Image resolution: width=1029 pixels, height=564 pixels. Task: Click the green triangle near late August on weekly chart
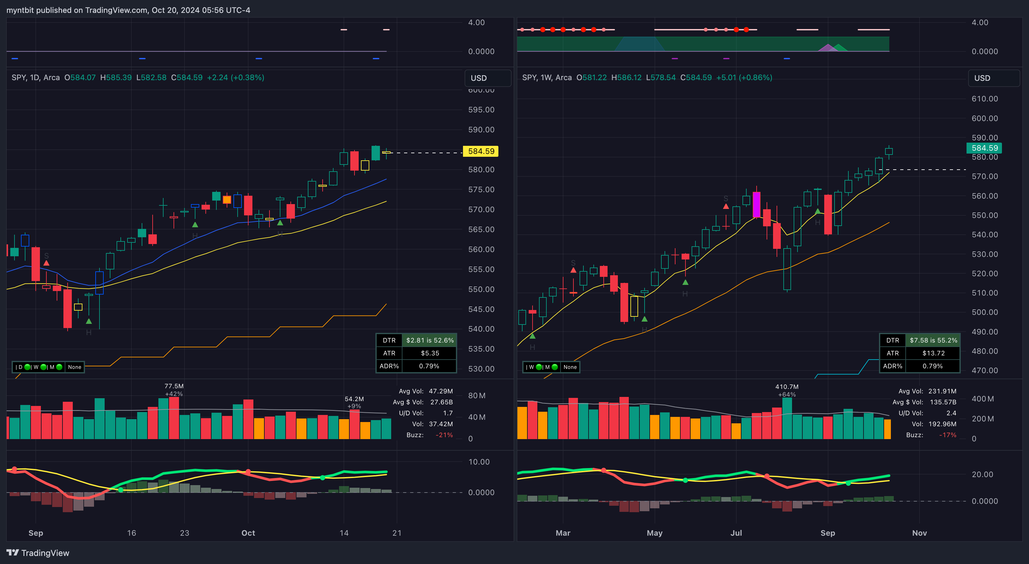click(818, 211)
